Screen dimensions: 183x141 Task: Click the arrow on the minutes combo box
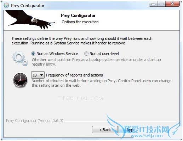click(x=41, y=75)
